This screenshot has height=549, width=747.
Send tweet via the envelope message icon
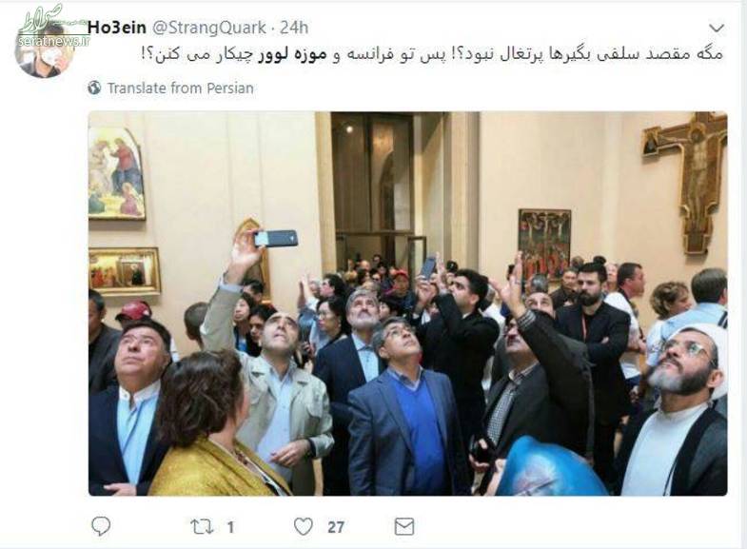[404, 526]
